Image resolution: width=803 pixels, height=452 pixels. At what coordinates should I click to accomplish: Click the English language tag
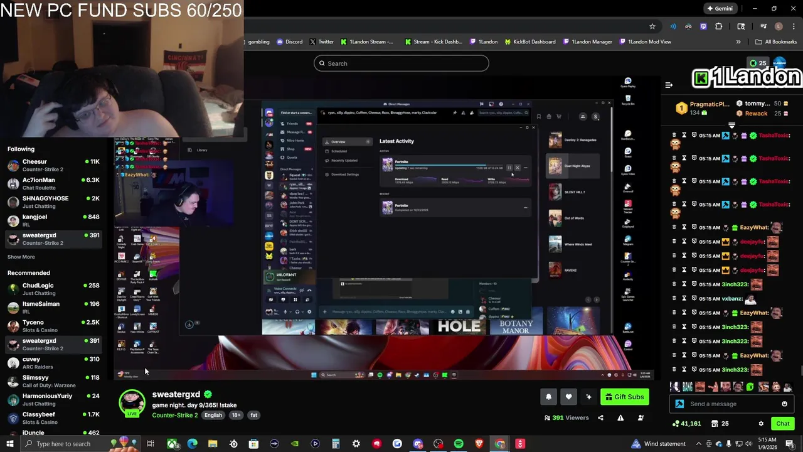[213, 415]
